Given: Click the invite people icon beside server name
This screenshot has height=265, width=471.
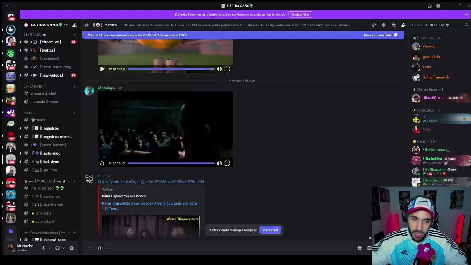Looking at the screenshot, I should point(75,25).
